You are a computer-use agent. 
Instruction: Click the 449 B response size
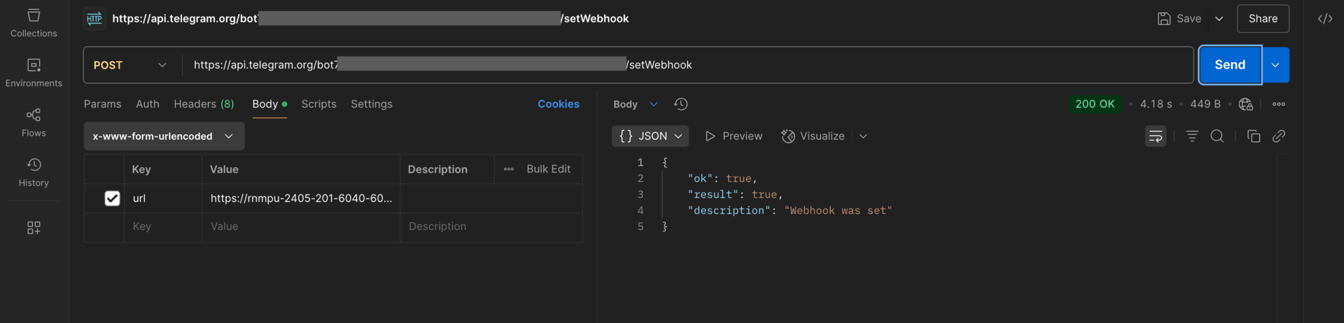(x=1205, y=104)
